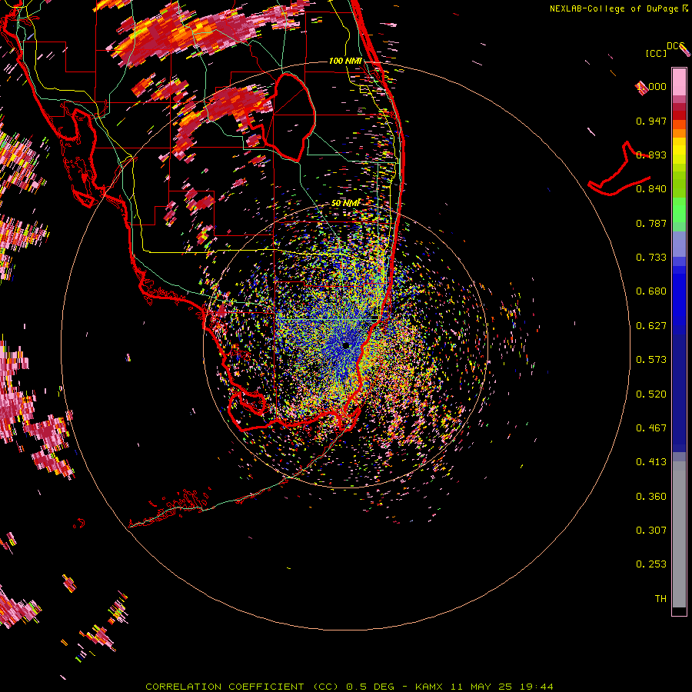This screenshot has height=692, width=692.
Task: Click the 0.520 scale value
Action: pyautogui.click(x=651, y=394)
